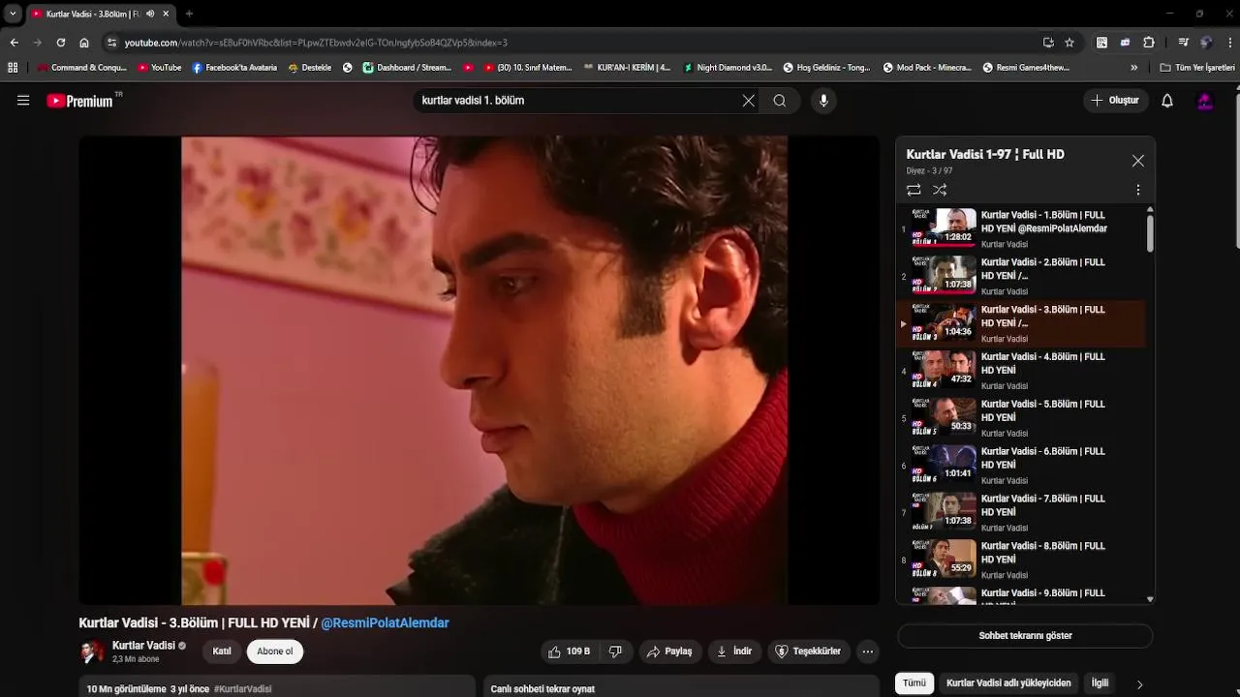Image resolution: width=1240 pixels, height=697 pixels.
Task: Open the browser home button
Action: [84, 43]
